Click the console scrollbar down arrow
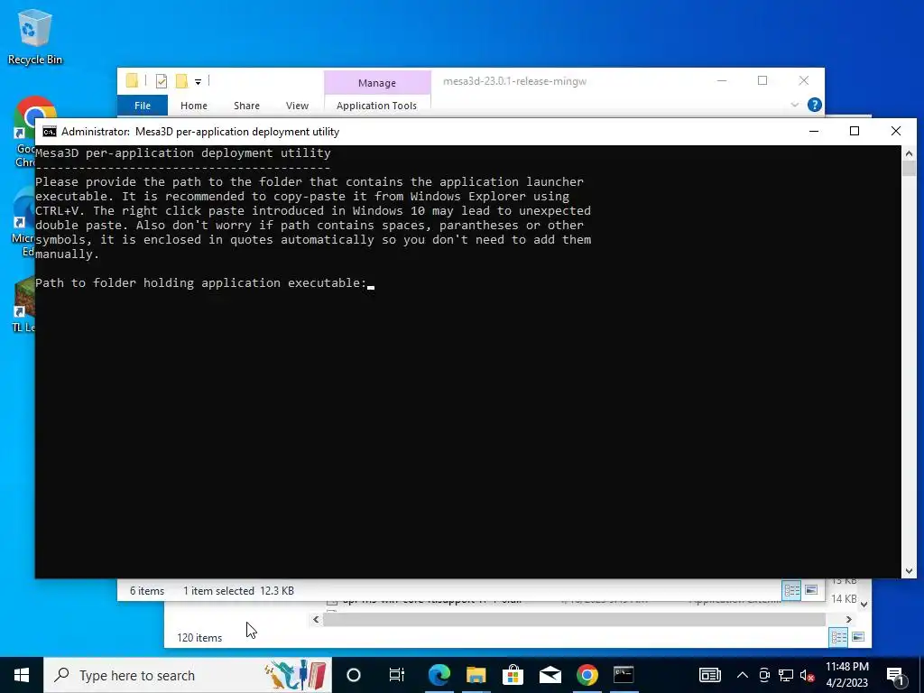 (x=909, y=570)
